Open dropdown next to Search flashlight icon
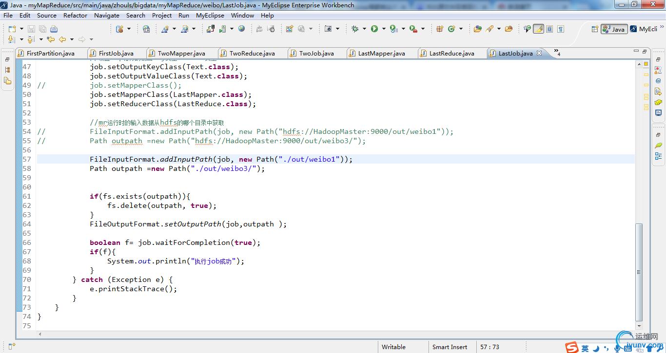Screen dimensions: 666x353 [x=499, y=29]
